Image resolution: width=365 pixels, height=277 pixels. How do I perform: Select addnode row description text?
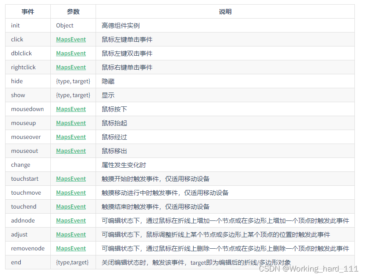point(225,221)
